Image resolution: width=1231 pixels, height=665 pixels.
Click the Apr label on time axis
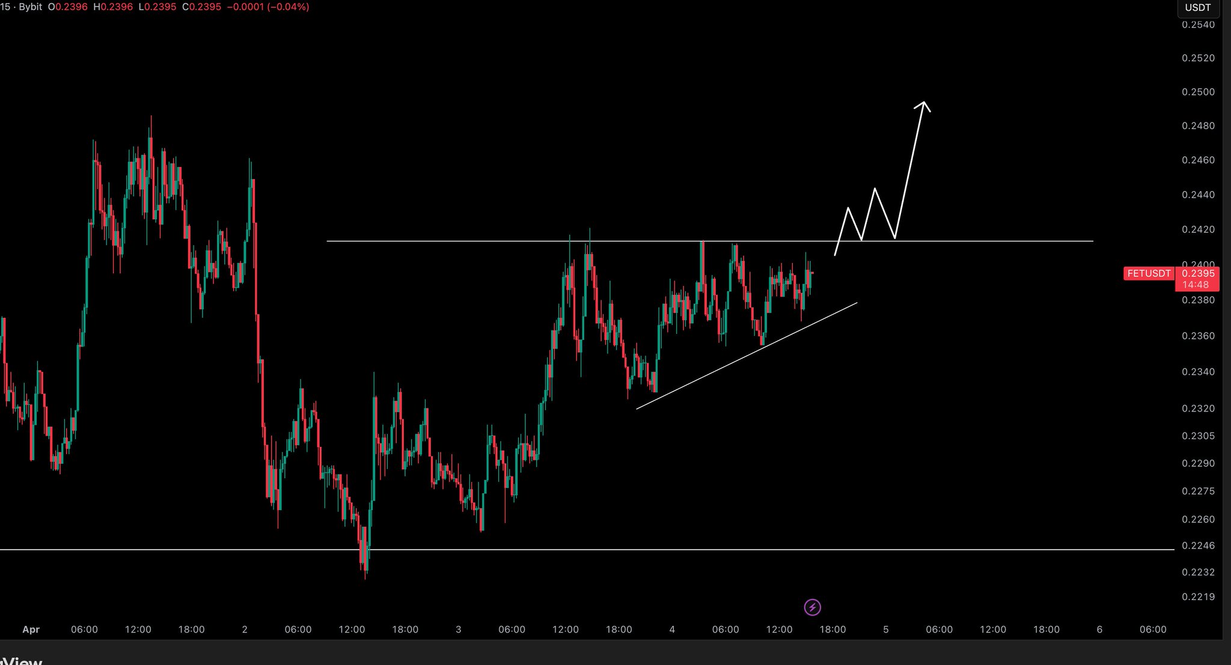click(x=31, y=630)
